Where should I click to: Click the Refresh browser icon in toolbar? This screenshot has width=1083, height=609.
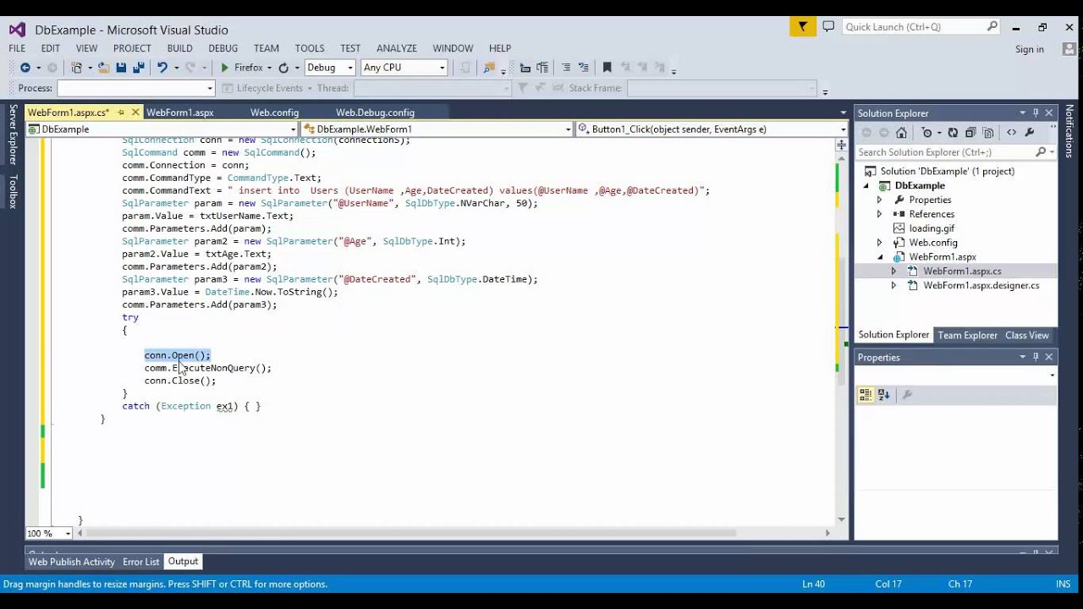coord(283,68)
